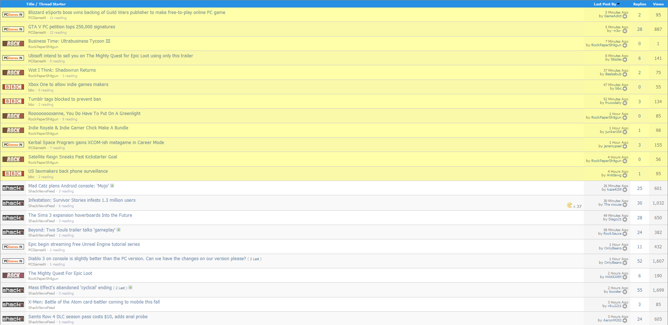
Task: Open the GTA V PC petition thread
Action: (x=72, y=27)
